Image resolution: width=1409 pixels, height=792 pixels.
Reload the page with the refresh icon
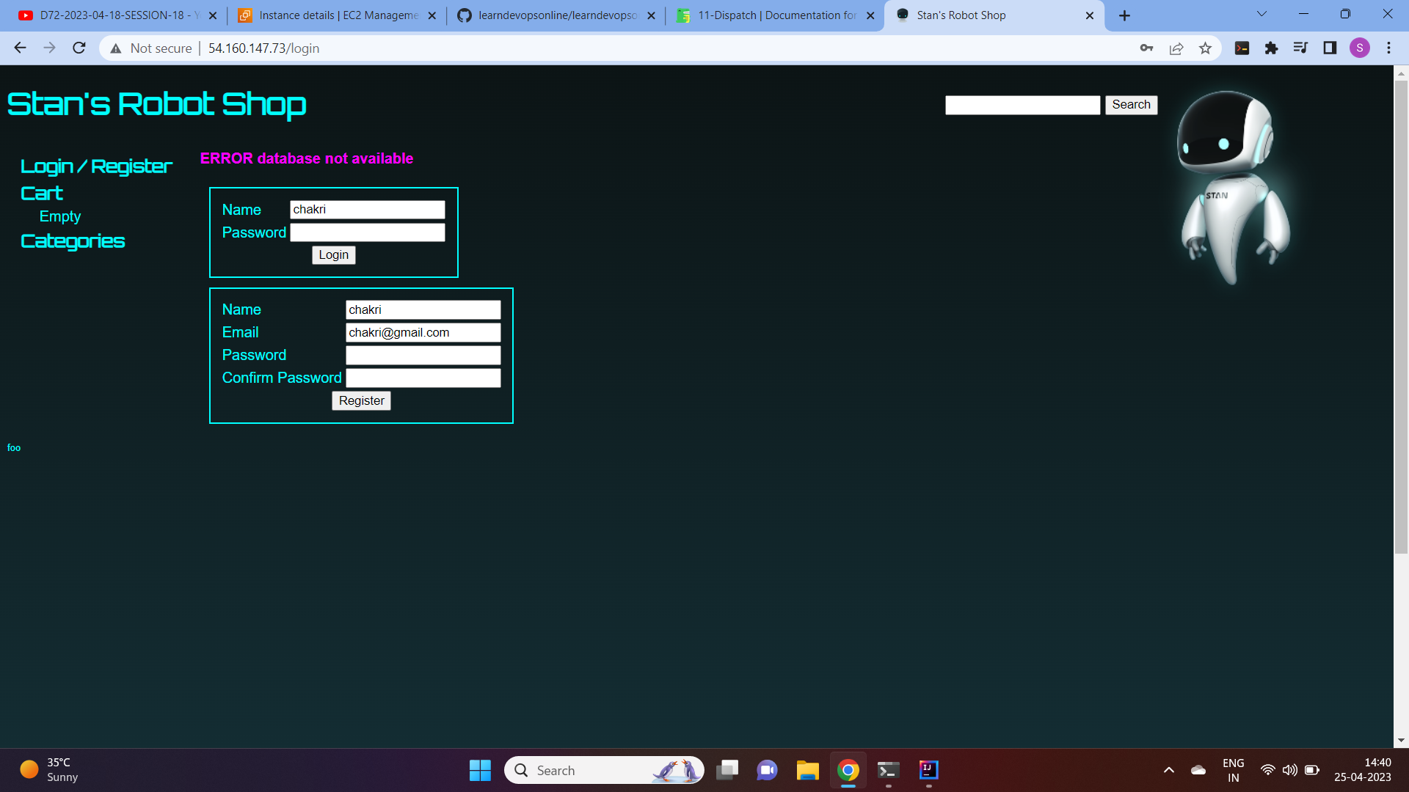click(x=79, y=48)
